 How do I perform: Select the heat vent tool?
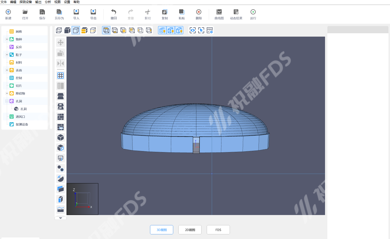click(61, 158)
